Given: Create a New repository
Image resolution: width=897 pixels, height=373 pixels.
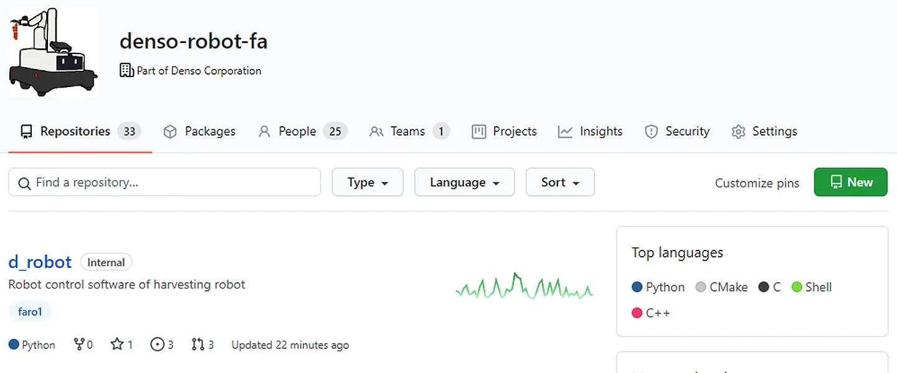Looking at the screenshot, I should (850, 182).
